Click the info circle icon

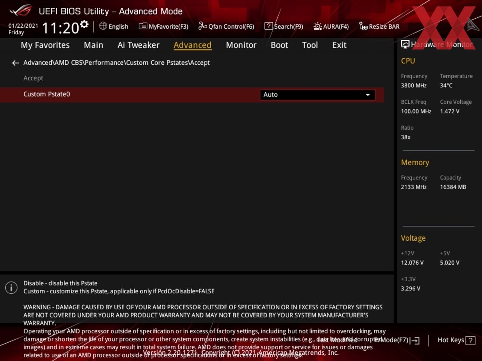click(11, 287)
